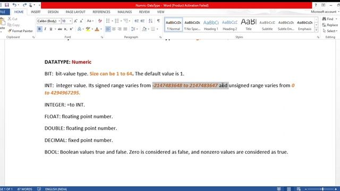
Task: Click the 87 WORDS count in status bar
Action: pos(24,189)
